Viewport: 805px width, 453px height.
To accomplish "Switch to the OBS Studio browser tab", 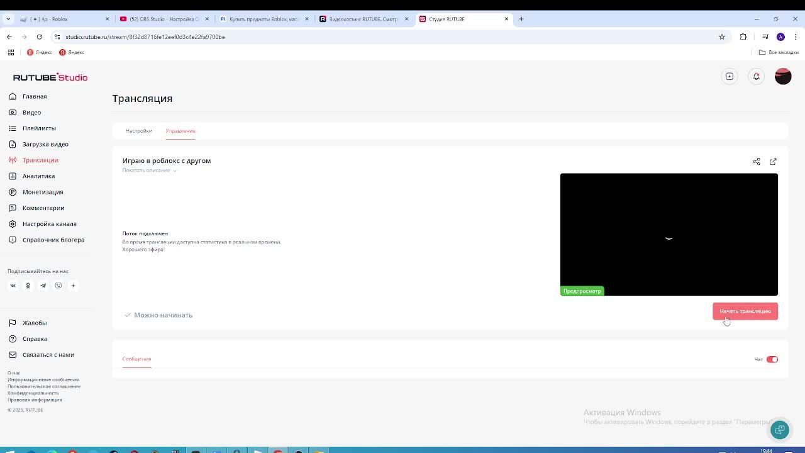I will [x=164, y=19].
